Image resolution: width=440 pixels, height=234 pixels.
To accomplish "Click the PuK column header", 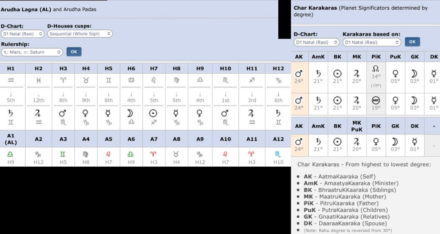I will click(396, 57).
